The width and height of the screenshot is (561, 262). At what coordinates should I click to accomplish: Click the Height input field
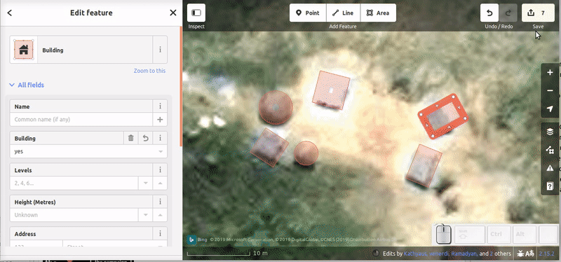(74, 215)
